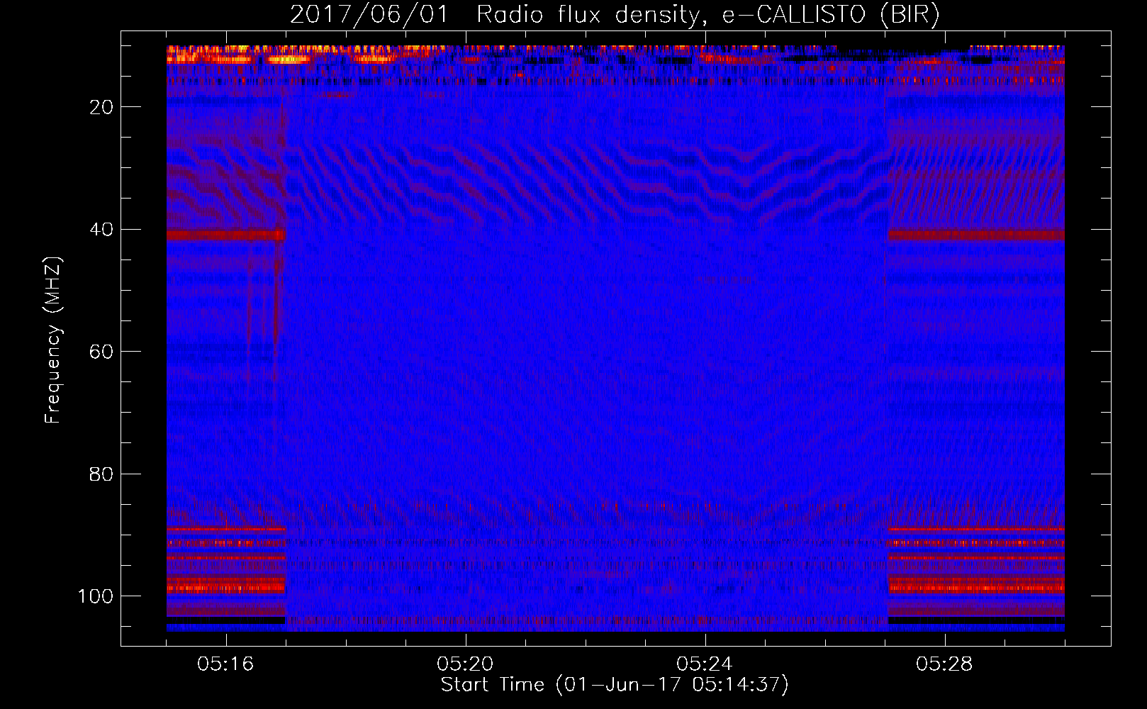Screen dimensions: 1147x709
Task: Click the 'Frequency (MHZ)' axis label
Action: click(54, 340)
